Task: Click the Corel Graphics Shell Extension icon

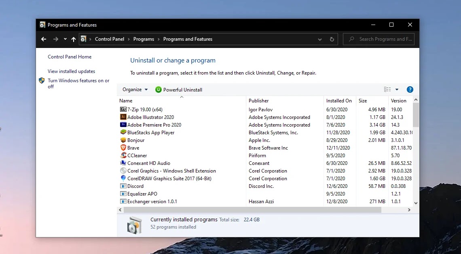Action: click(123, 171)
